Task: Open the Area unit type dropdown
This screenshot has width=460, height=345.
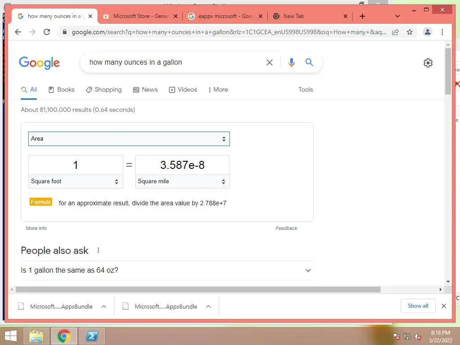Action: click(x=129, y=139)
